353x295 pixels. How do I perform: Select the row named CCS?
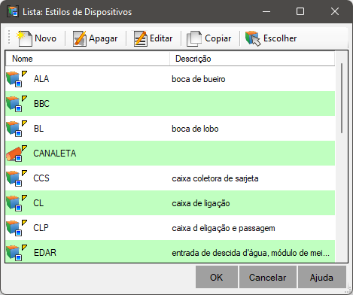tap(170, 178)
